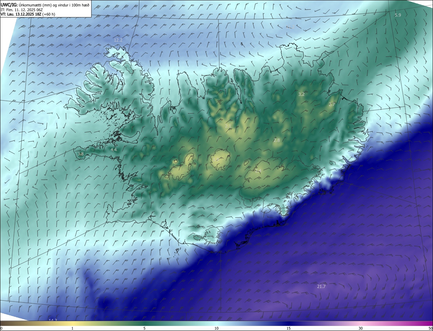Click the "50" tick label on the color scale
The image size is (433, 331).
(x=430, y=328)
